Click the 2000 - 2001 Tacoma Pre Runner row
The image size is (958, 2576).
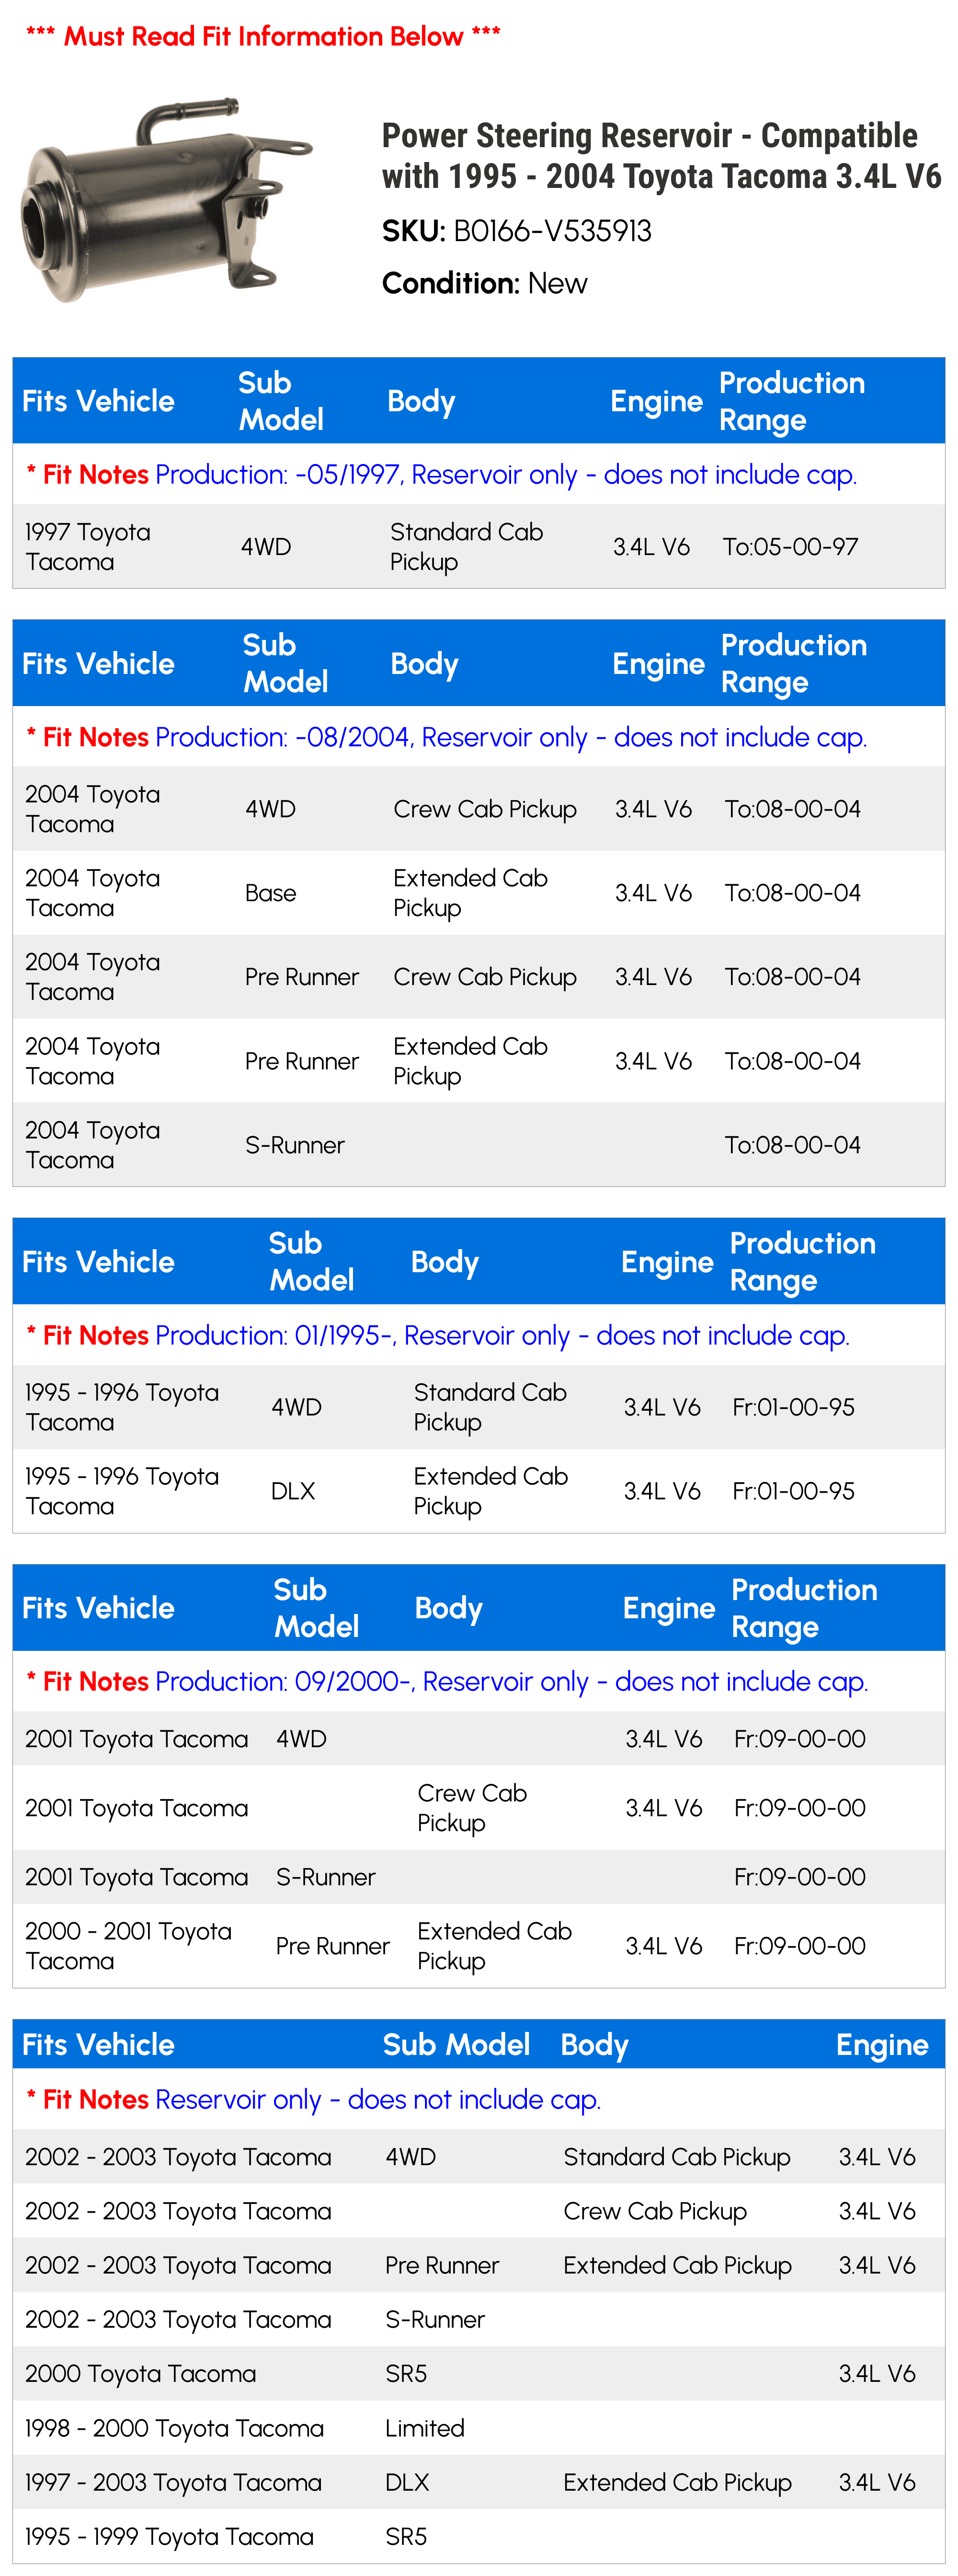[479, 1945]
